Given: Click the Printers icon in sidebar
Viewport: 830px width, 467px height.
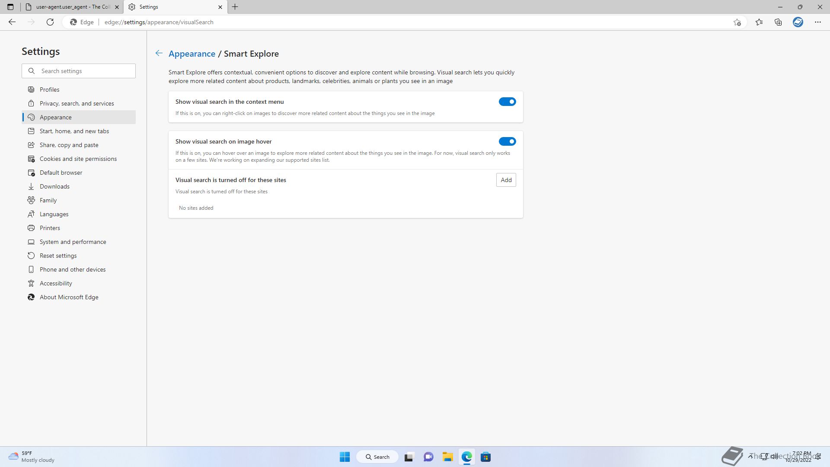Looking at the screenshot, I should click(31, 228).
